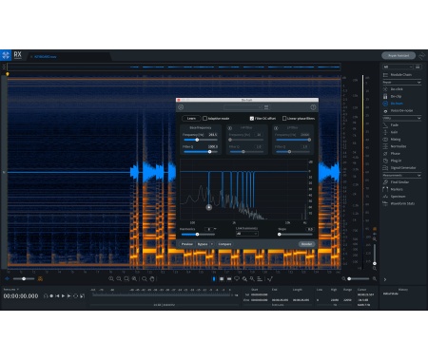428x361 pixels.
Task: Open the module filter All dropdown
Action: coord(398,66)
